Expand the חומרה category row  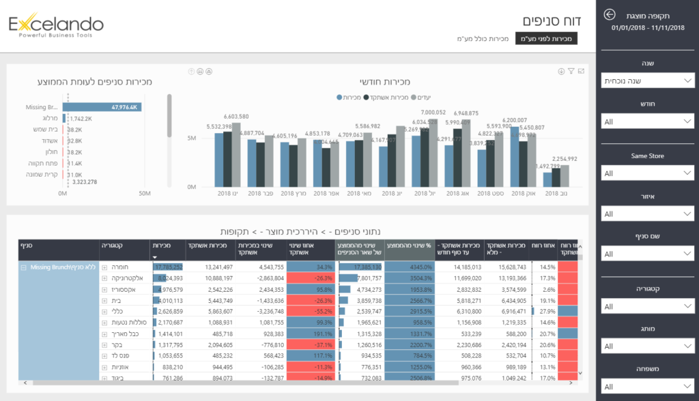(104, 267)
